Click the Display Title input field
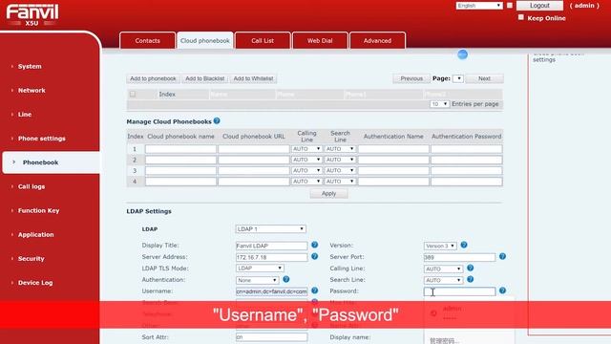 point(271,246)
